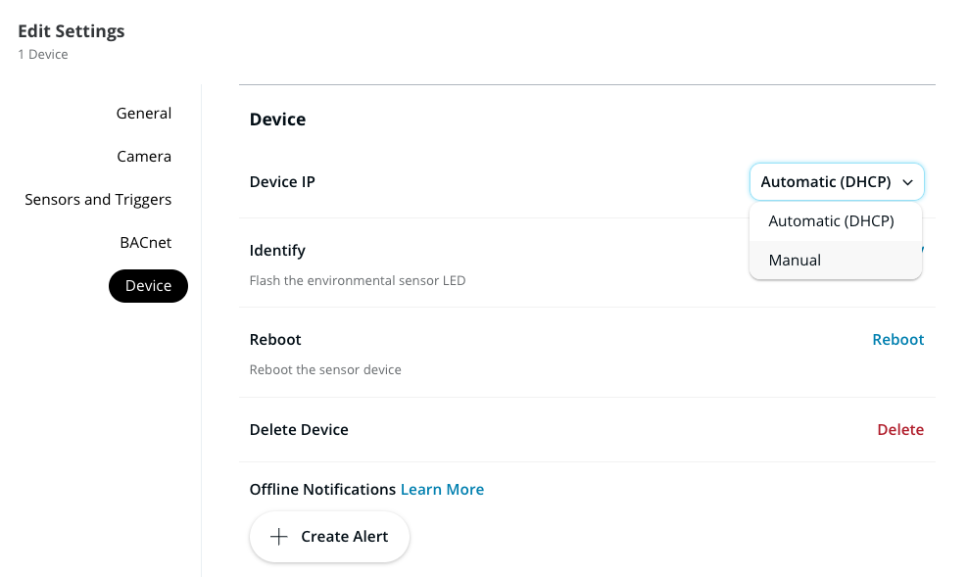Viewport: 968px width, 577px height.
Task: Click the "1 Device" subtitle text
Action: (43, 55)
